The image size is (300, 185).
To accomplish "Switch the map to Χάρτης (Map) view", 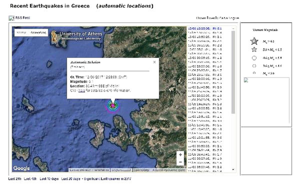I will pyautogui.click(x=21, y=33).
